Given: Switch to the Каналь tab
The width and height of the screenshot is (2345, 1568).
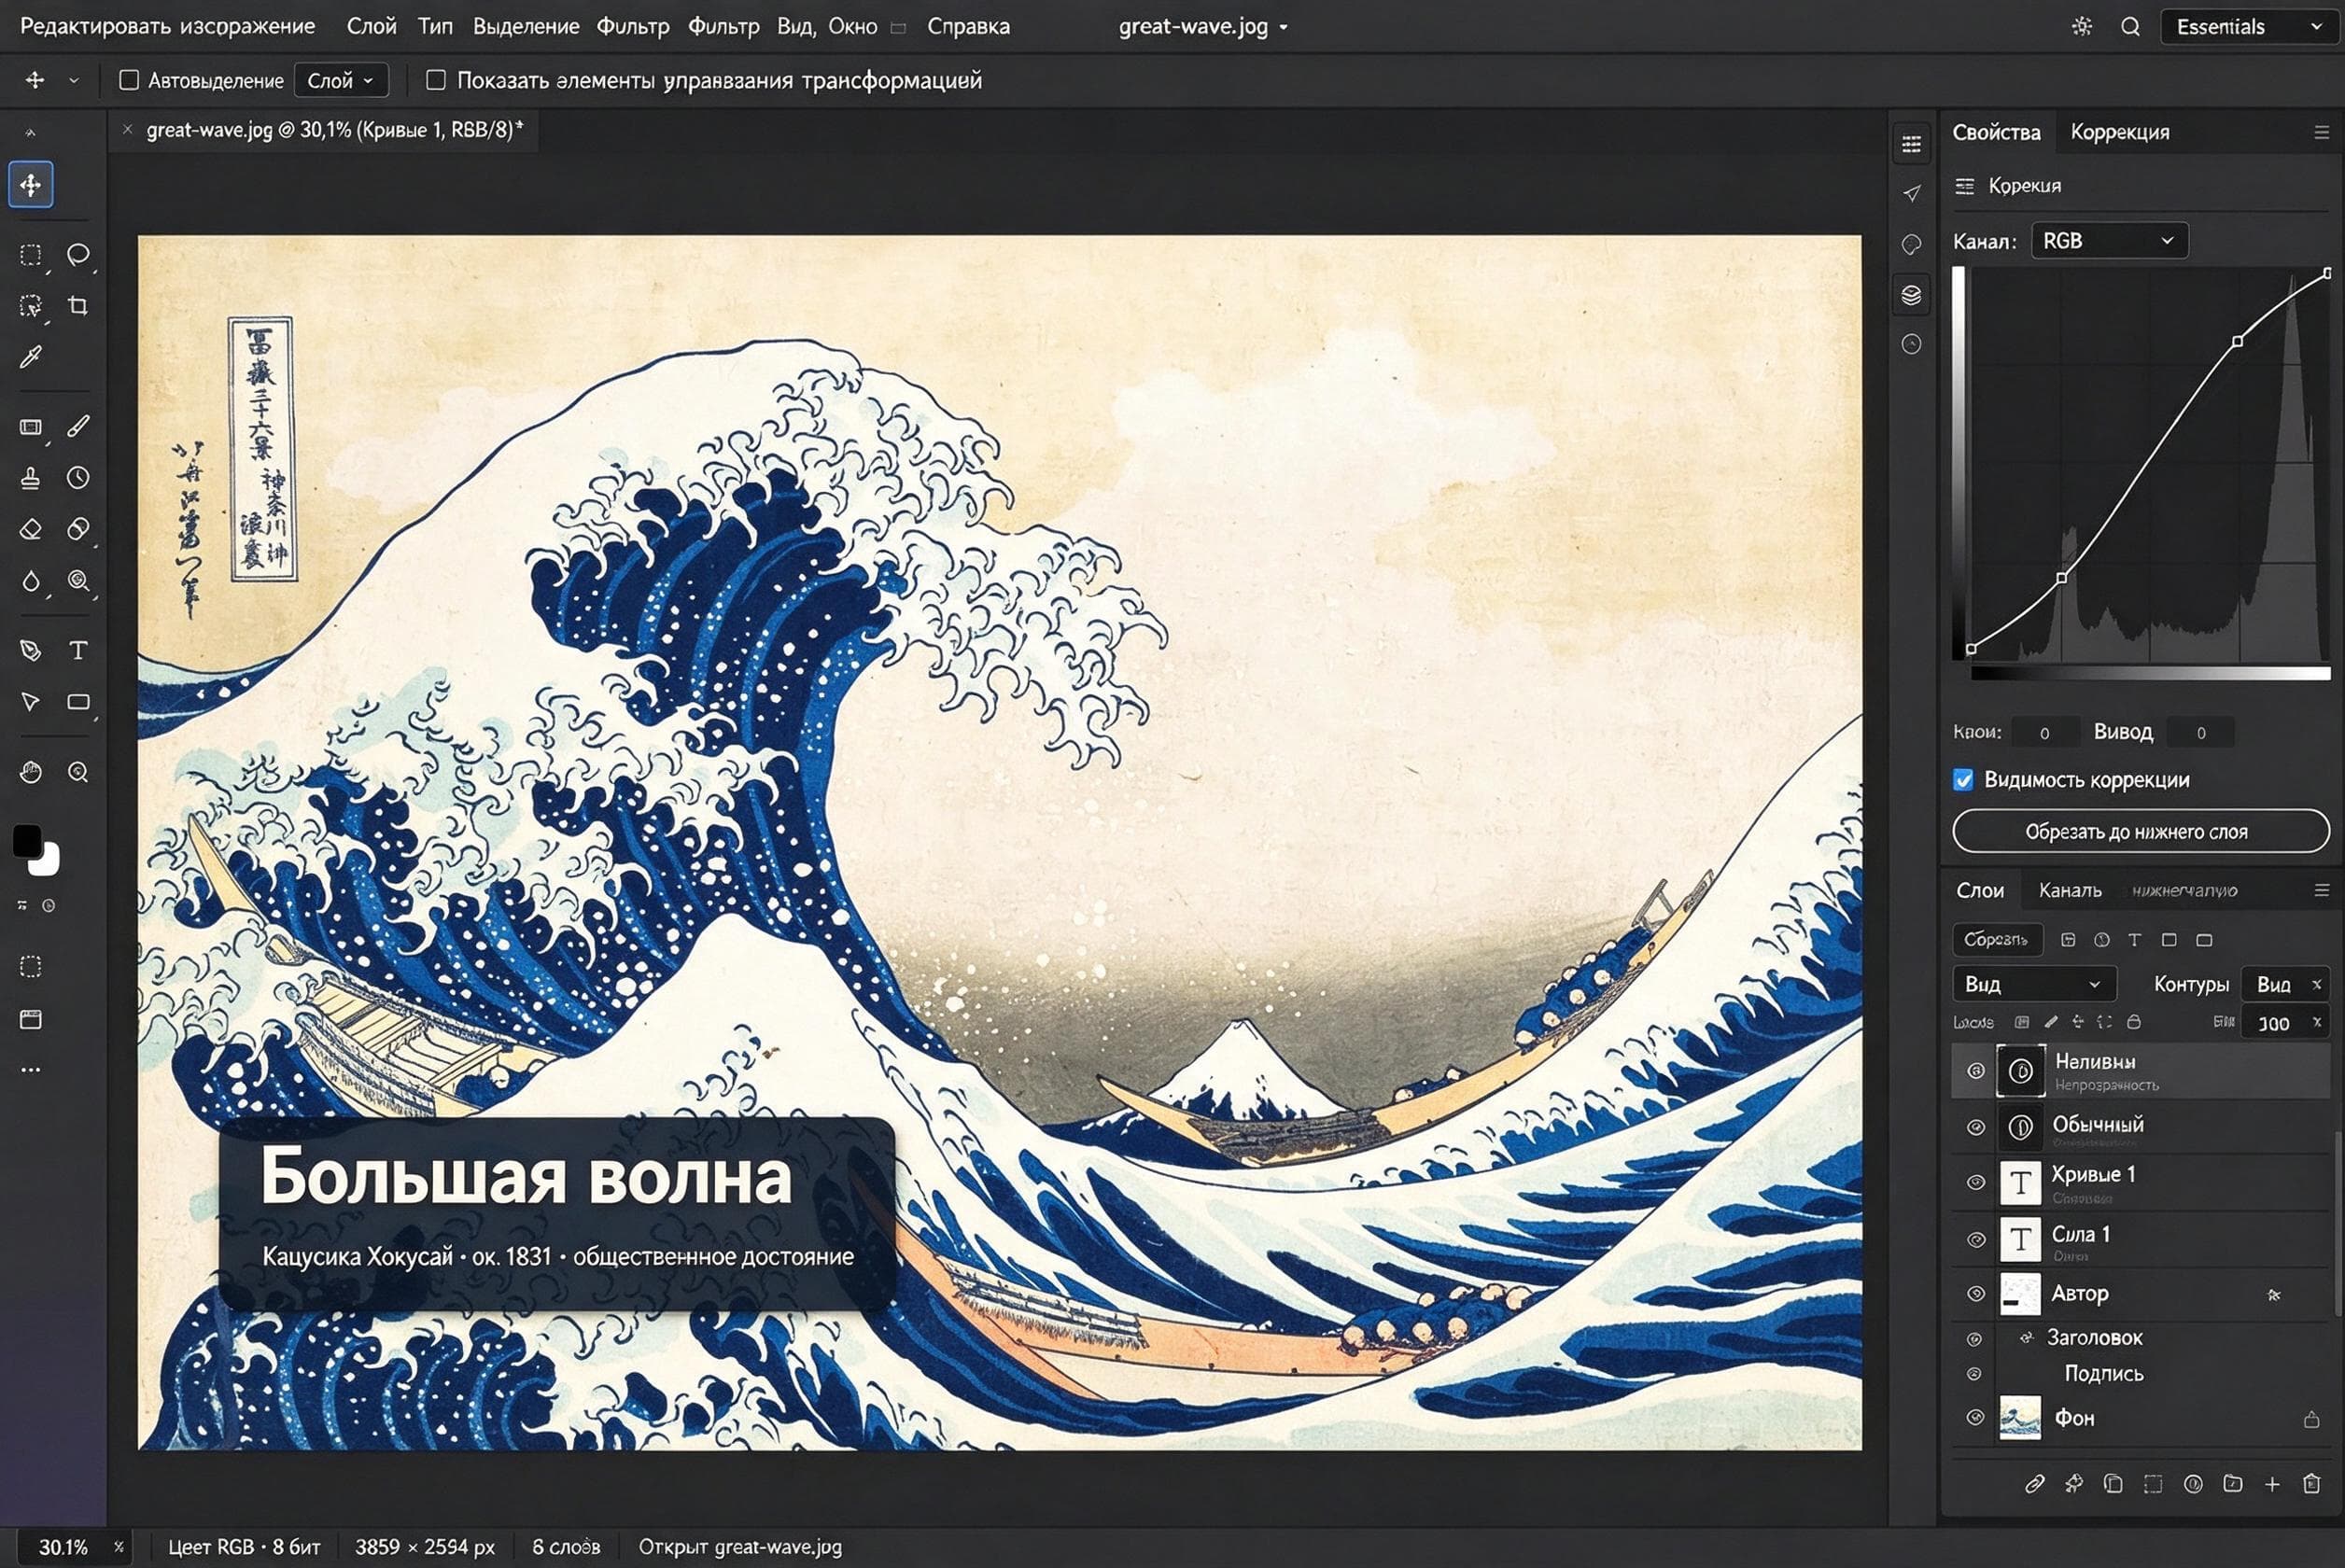Looking at the screenshot, I should (x=2070, y=890).
